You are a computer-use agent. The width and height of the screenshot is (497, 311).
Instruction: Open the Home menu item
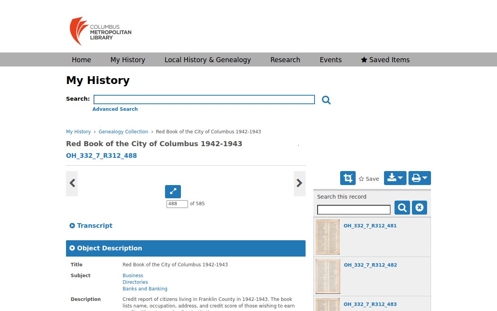coord(82,60)
